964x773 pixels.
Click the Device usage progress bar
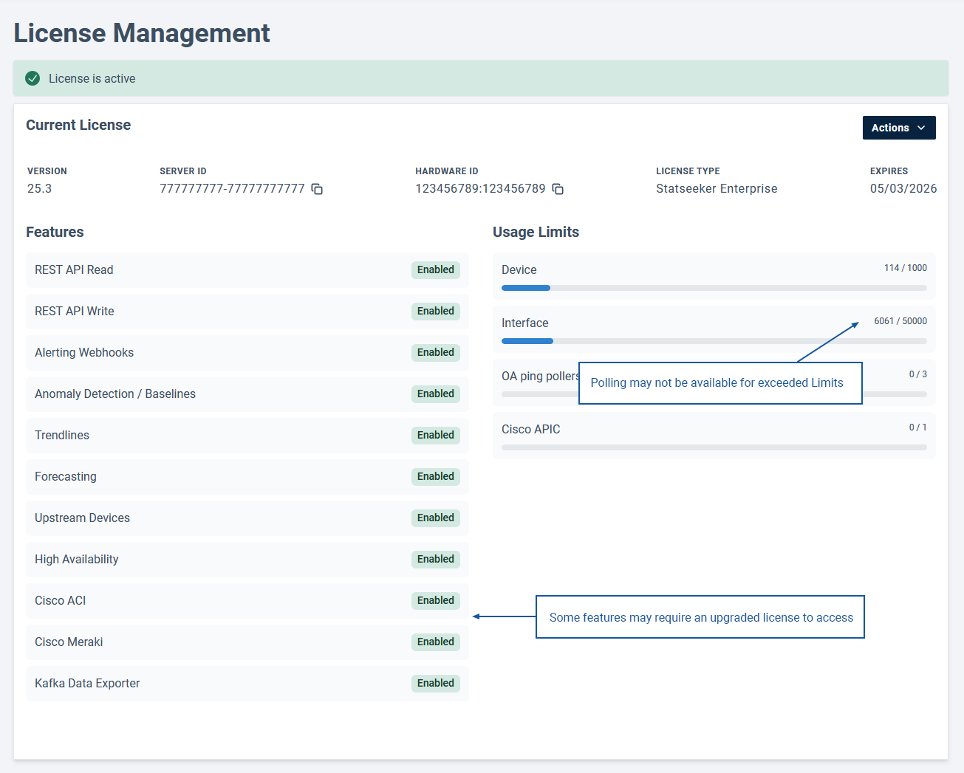click(714, 288)
